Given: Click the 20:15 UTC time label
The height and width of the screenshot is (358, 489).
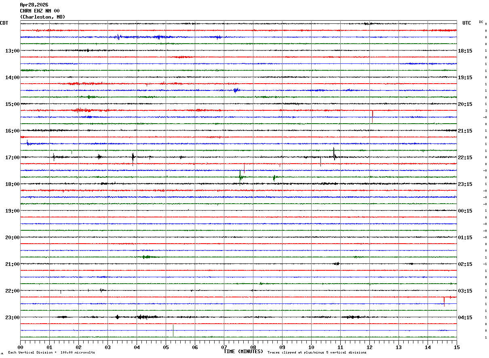Looking at the screenshot, I should pyautogui.click(x=465, y=104).
